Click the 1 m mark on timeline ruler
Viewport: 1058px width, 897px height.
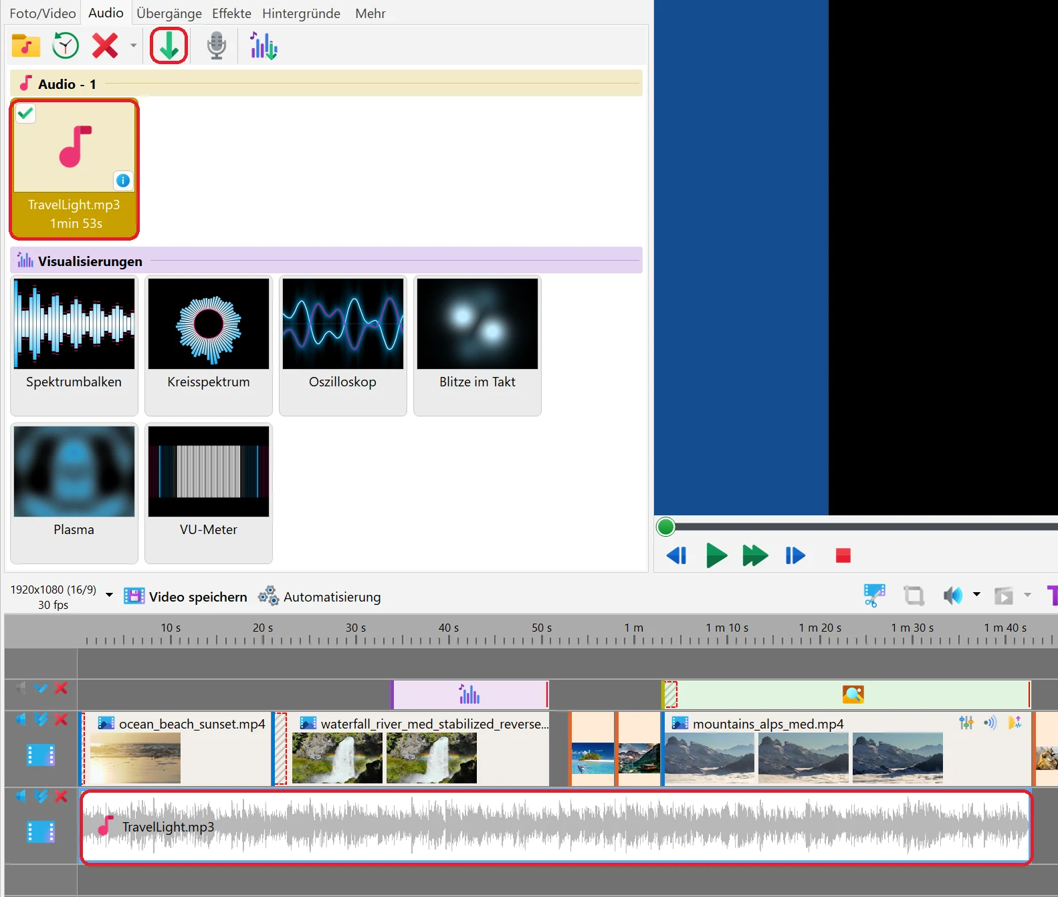(634, 628)
